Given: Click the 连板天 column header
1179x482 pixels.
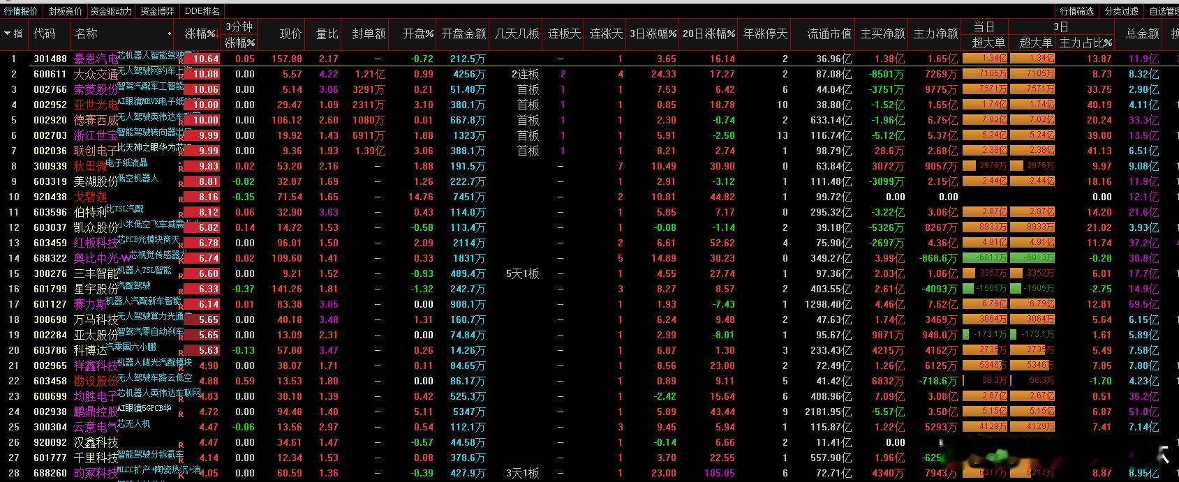Looking at the screenshot, I should (564, 33).
